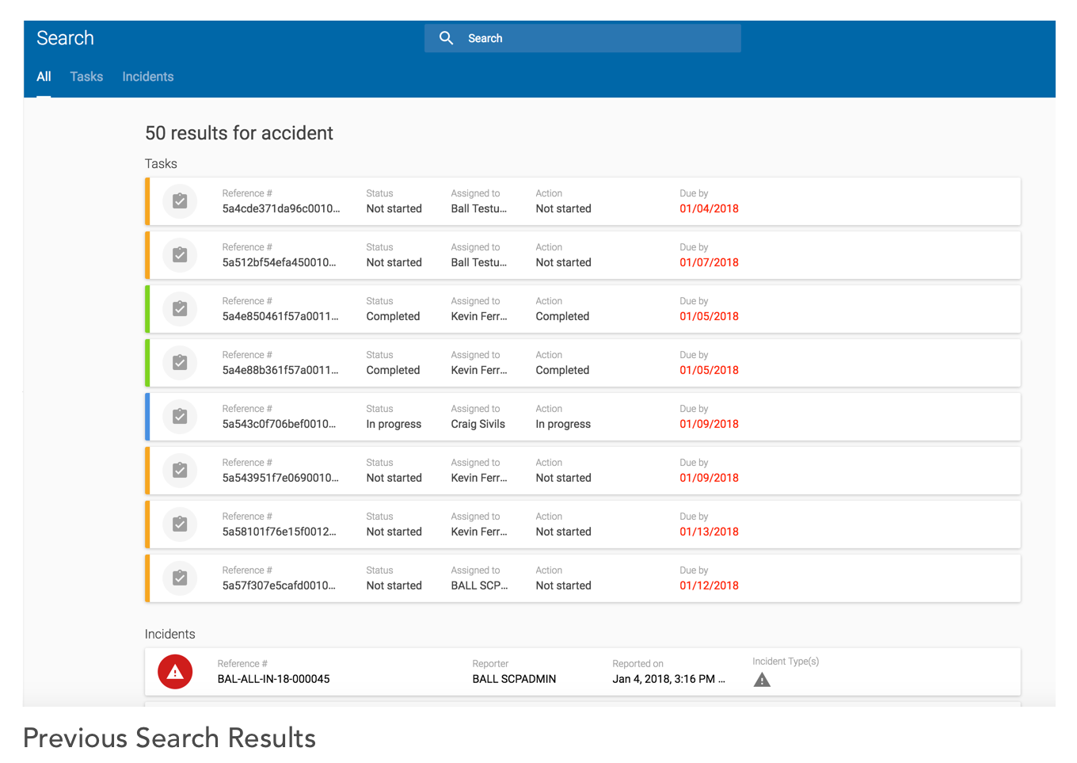Image resolution: width=1077 pixels, height=763 pixels.
Task: Click due date 01/13/2018
Action: (709, 532)
